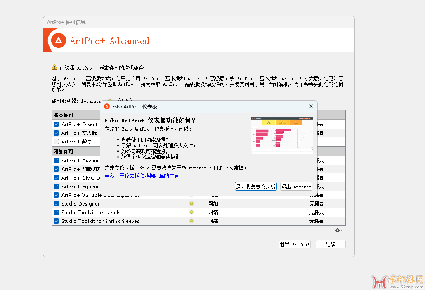The image size is (425, 290).
Task: Open the gear settings dropdown below license table
Action: 339,230
